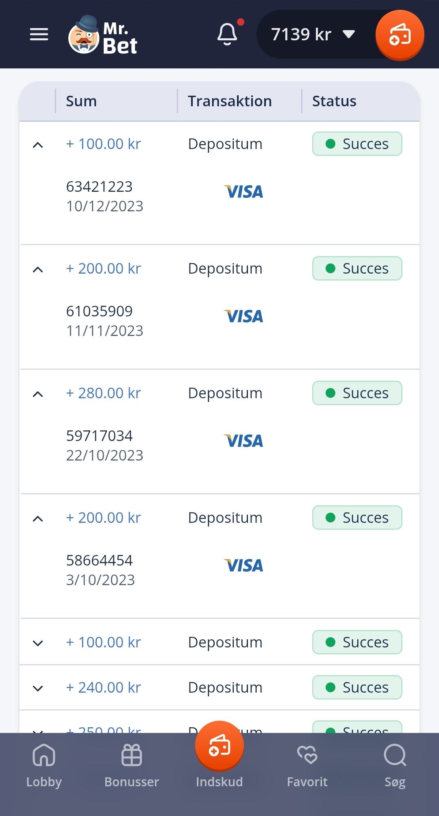The width and height of the screenshot is (439, 816).
Task: Expand the 240.00 kr deposit row
Action: 38,688
